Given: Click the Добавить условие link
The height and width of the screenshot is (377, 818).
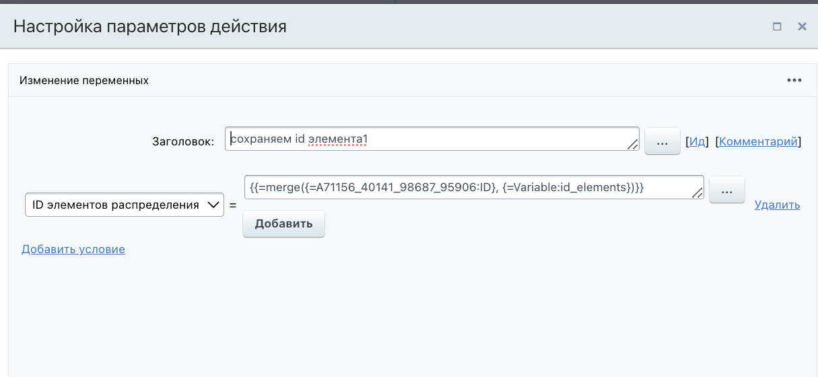Looking at the screenshot, I should pos(73,249).
